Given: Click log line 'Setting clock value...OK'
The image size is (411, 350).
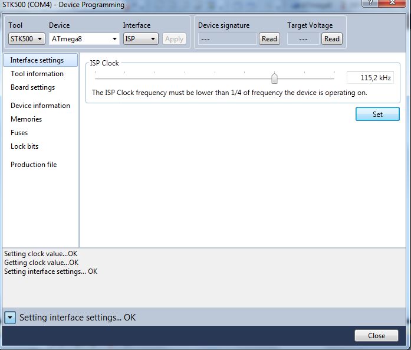Looking at the screenshot, I should click(41, 254).
